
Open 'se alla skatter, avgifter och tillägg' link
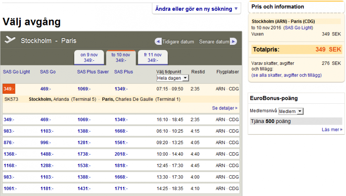pyautogui.click(x=286, y=76)
